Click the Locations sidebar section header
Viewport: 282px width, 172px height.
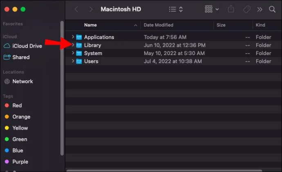pyautogui.click(x=13, y=72)
